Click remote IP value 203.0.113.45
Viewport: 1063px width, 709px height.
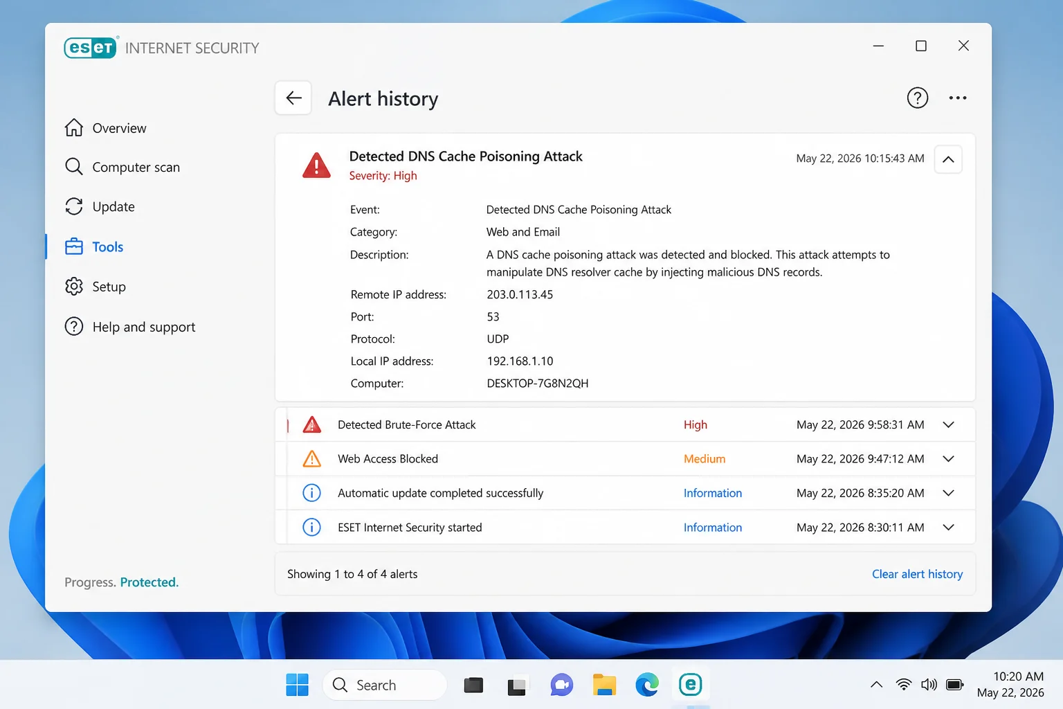pos(520,294)
